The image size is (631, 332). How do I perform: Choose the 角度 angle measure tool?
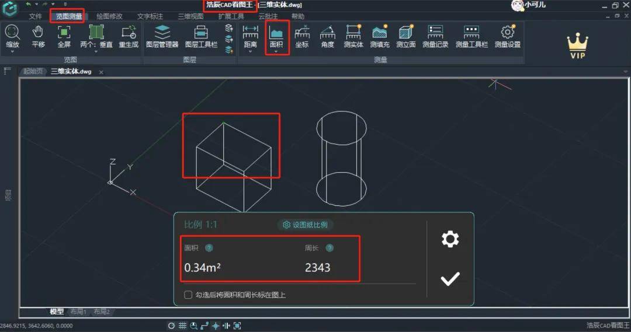click(x=328, y=36)
